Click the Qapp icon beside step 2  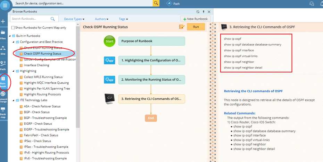point(109,80)
